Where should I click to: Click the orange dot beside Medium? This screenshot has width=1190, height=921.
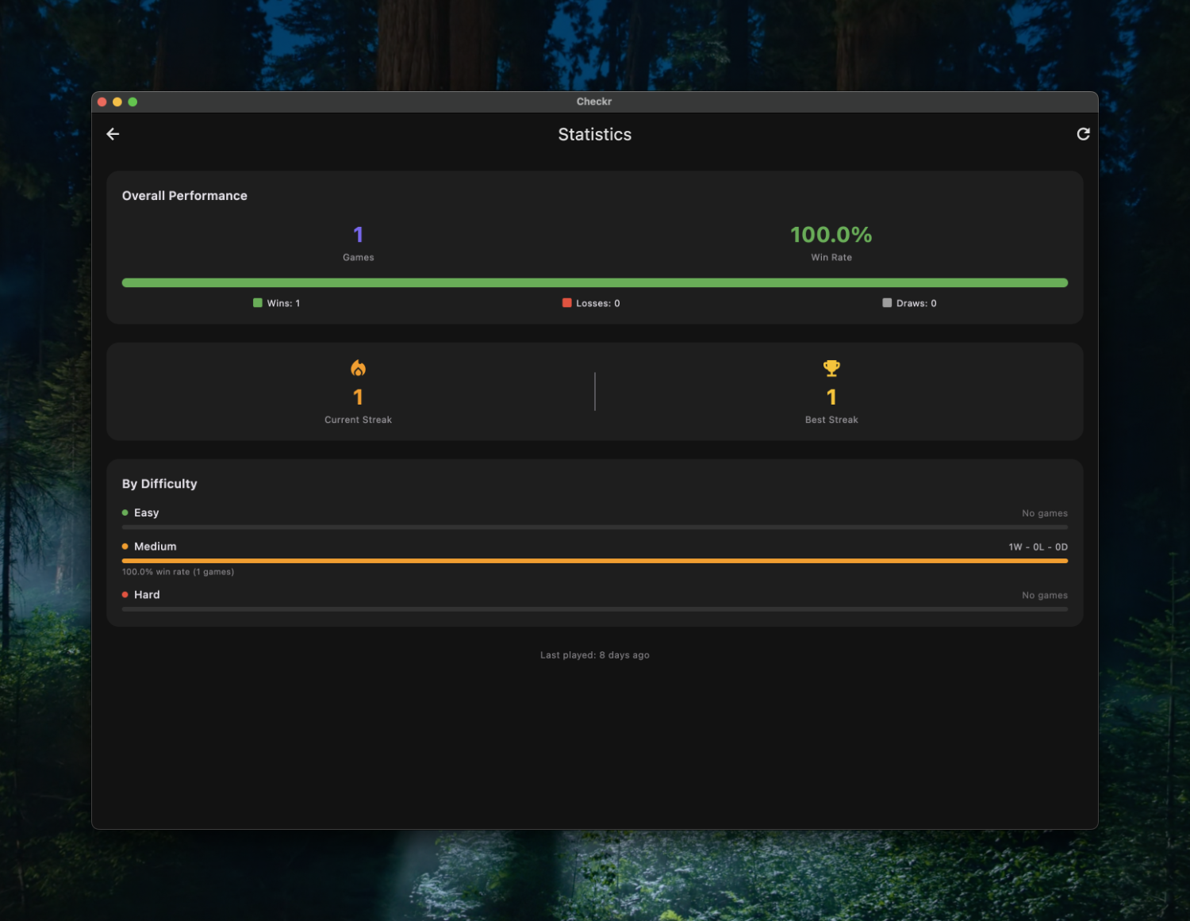coord(125,547)
